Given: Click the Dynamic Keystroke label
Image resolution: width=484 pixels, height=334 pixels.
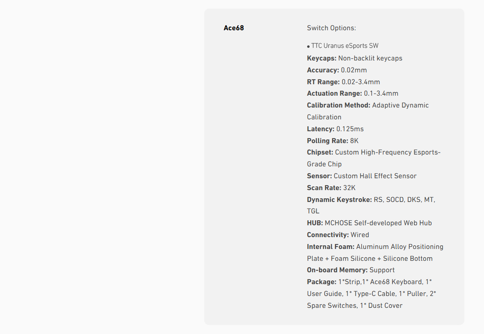Looking at the screenshot, I should point(339,200).
